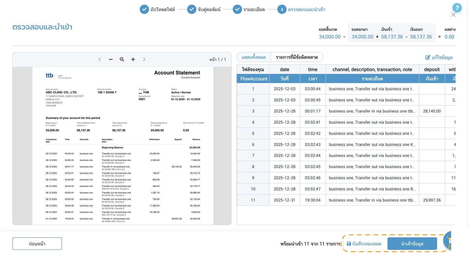This screenshot has height=256, width=468.
Task: Click ยอดยกมา value 34,000.00
Action: pyautogui.click(x=362, y=37)
